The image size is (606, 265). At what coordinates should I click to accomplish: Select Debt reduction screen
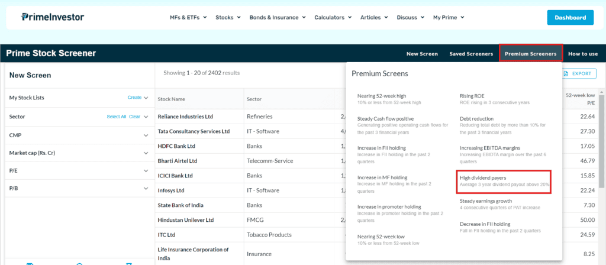point(503,125)
